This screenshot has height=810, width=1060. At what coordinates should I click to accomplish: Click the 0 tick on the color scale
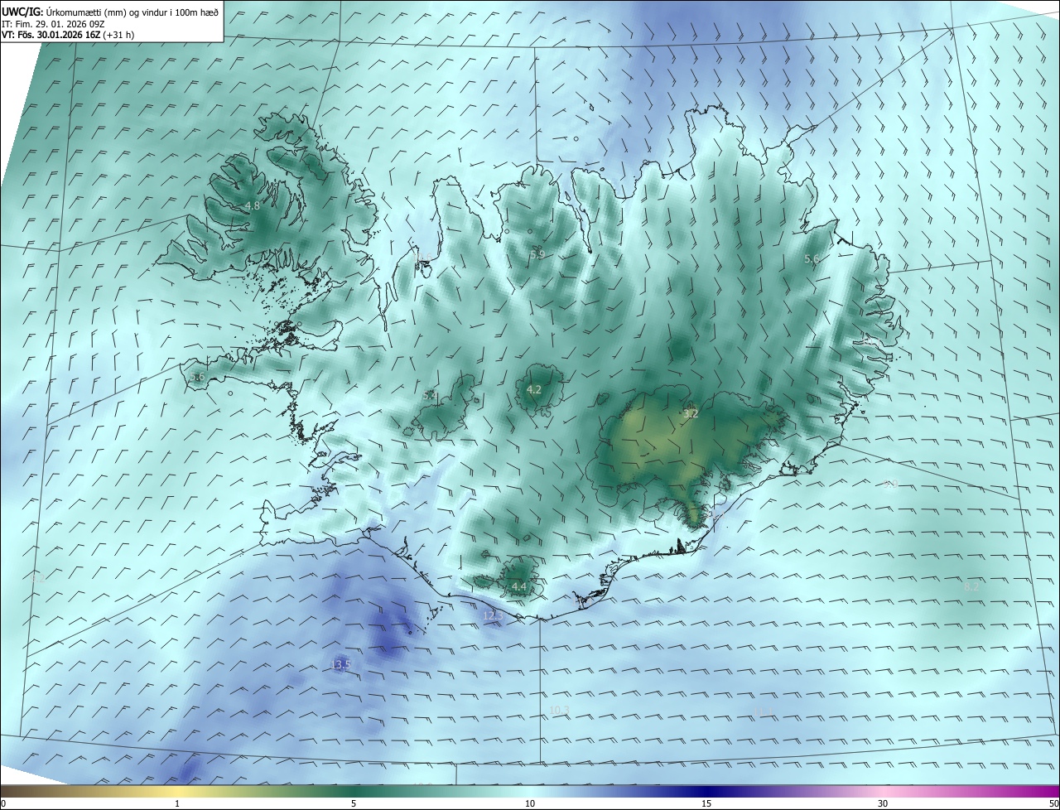(x=3, y=803)
